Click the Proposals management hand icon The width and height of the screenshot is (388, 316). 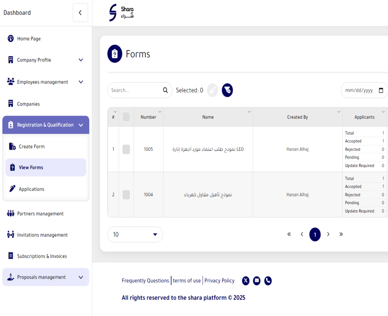[11, 277]
